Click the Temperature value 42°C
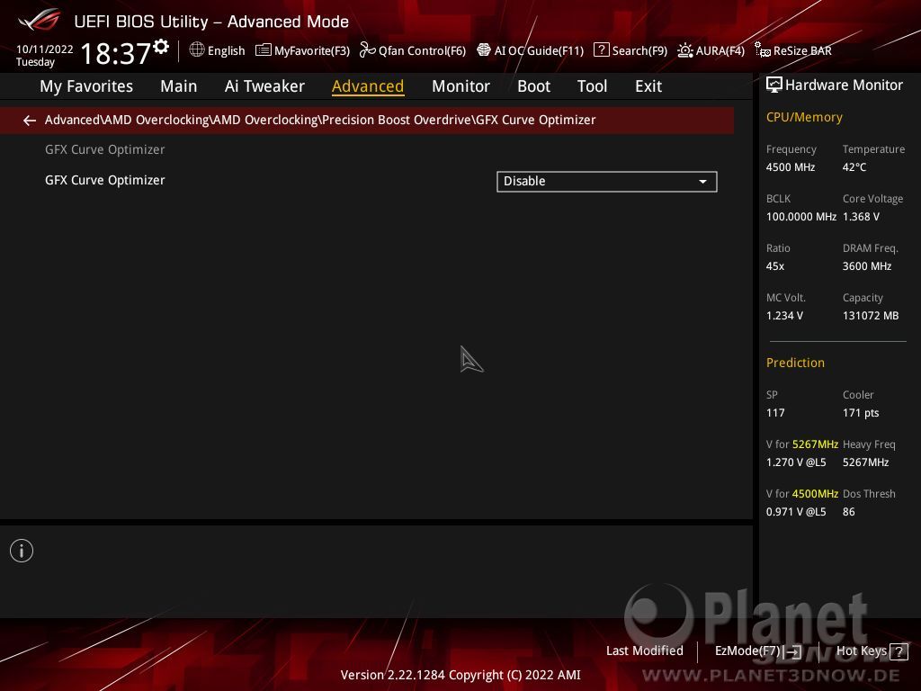The height and width of the screenshot is (691, 921). pyautogui.click(x=854, y=167)
